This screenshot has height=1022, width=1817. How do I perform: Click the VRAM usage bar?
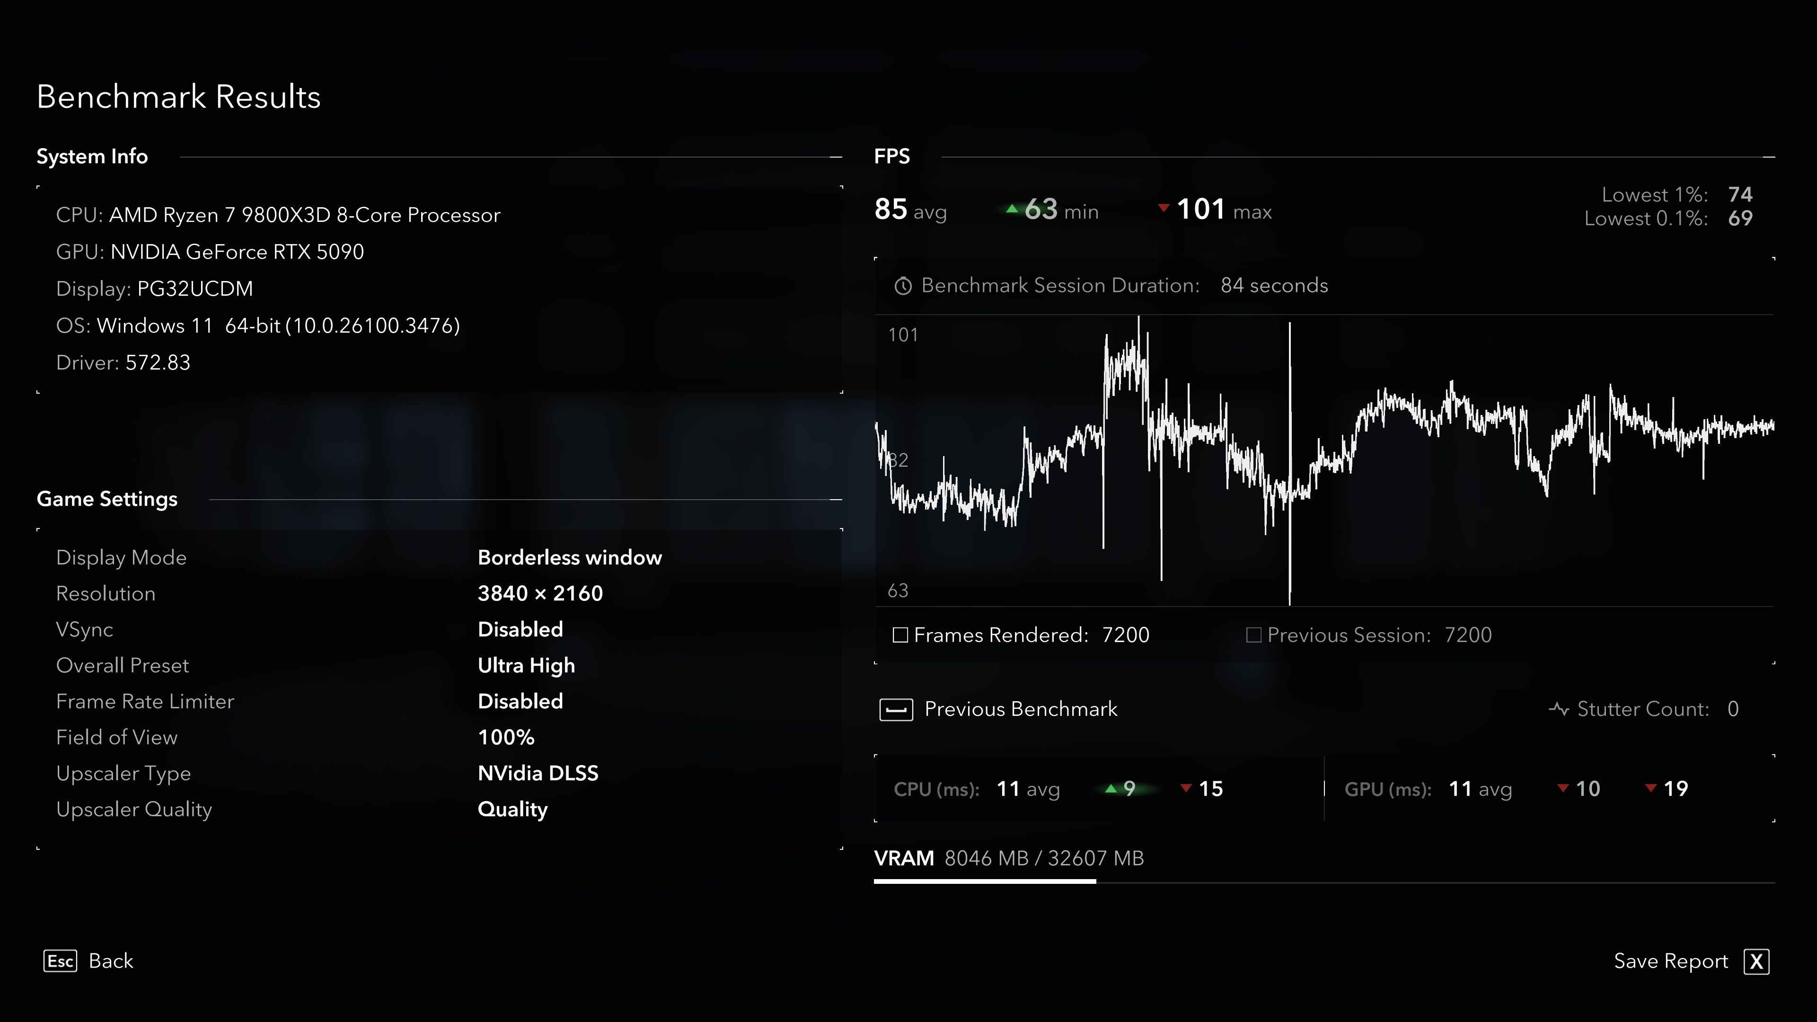point(985,881)
